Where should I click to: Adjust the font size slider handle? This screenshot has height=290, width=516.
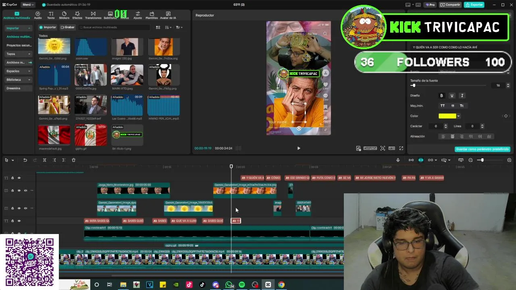tap(413, 85)
